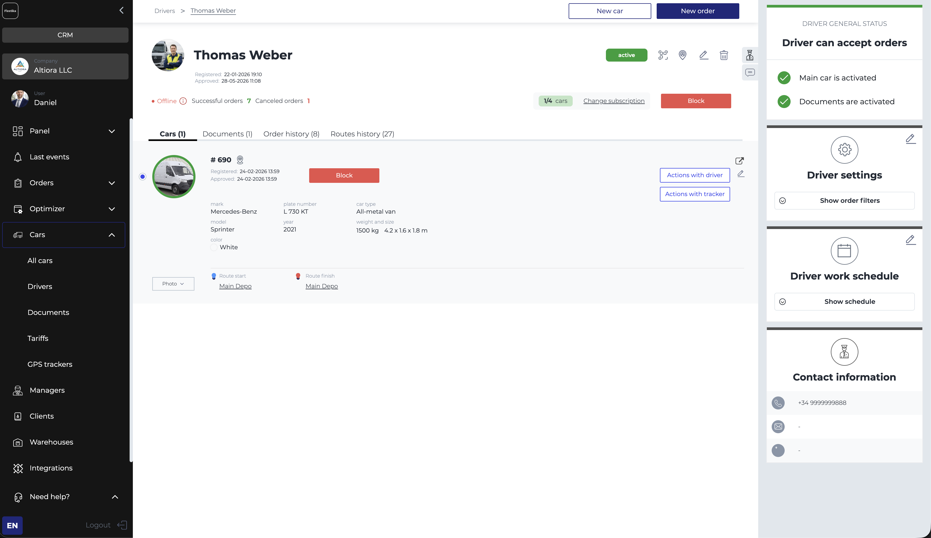Image resolution: width=931 pixels, height=538 pixels.
Task: Edit driver settings with the pencil icon
Action: [911, 139]
